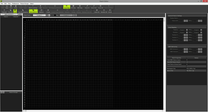
Task: Open the View From Z-Layer selector
Action: tap(39, 15)
